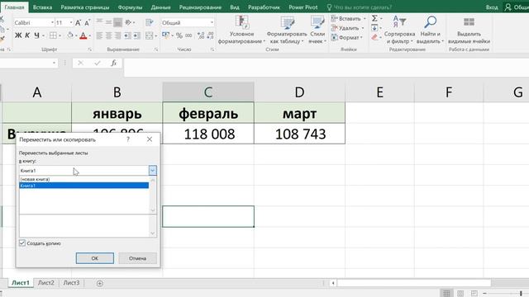Toggle the Создать копию checkbox

pos(22,243)
